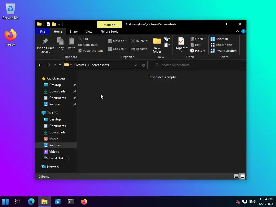Click Pin to Quick access icon
Image resolution: width=276 pixels, height=207 pixels.
[45, 41]
